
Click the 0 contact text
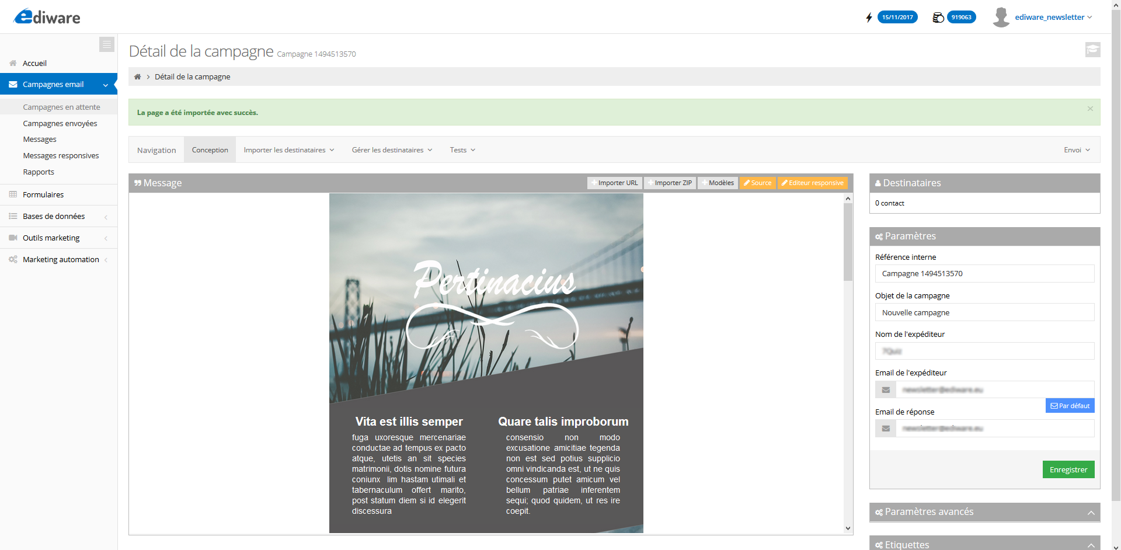pyautogui.click(x=890, y=203)
